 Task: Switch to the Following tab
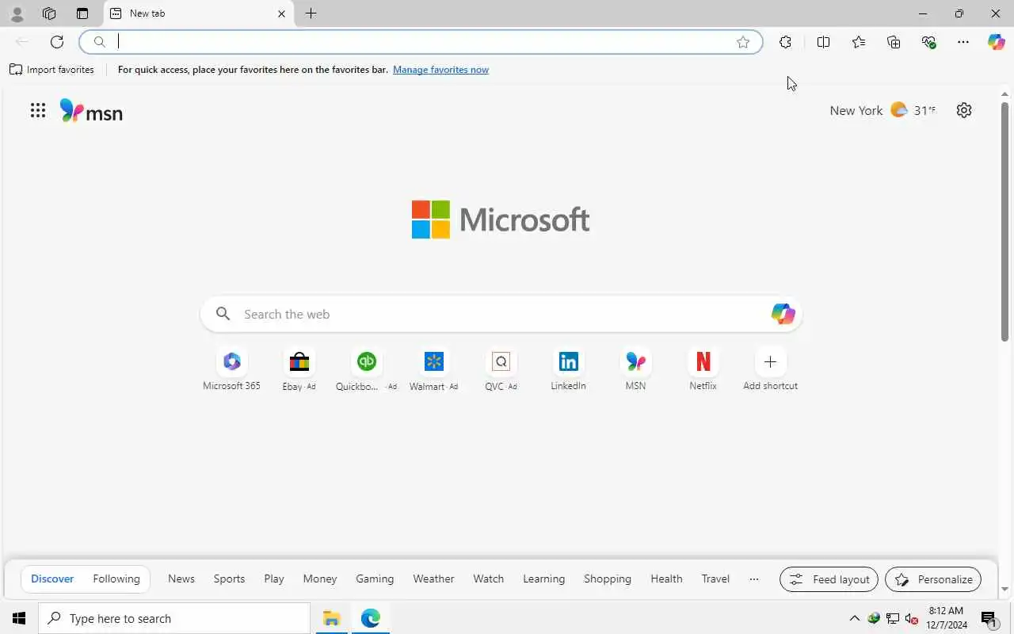click(x=116, y=579)
